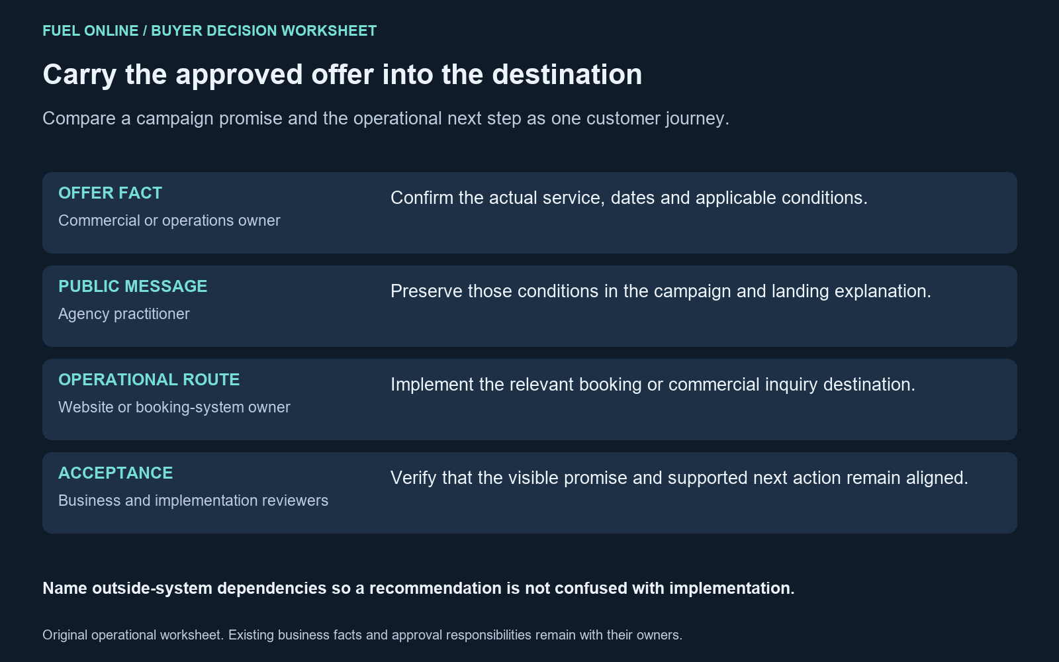Click the subtitle comparing campaign promise
The width and height of the screenshot is (1059, 662).
click(x=386, y=118)
